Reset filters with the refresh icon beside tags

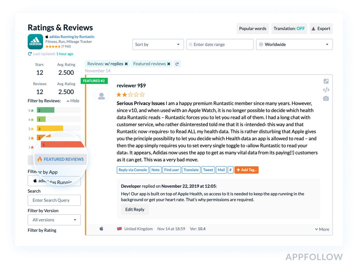click(x=177, y=64)
